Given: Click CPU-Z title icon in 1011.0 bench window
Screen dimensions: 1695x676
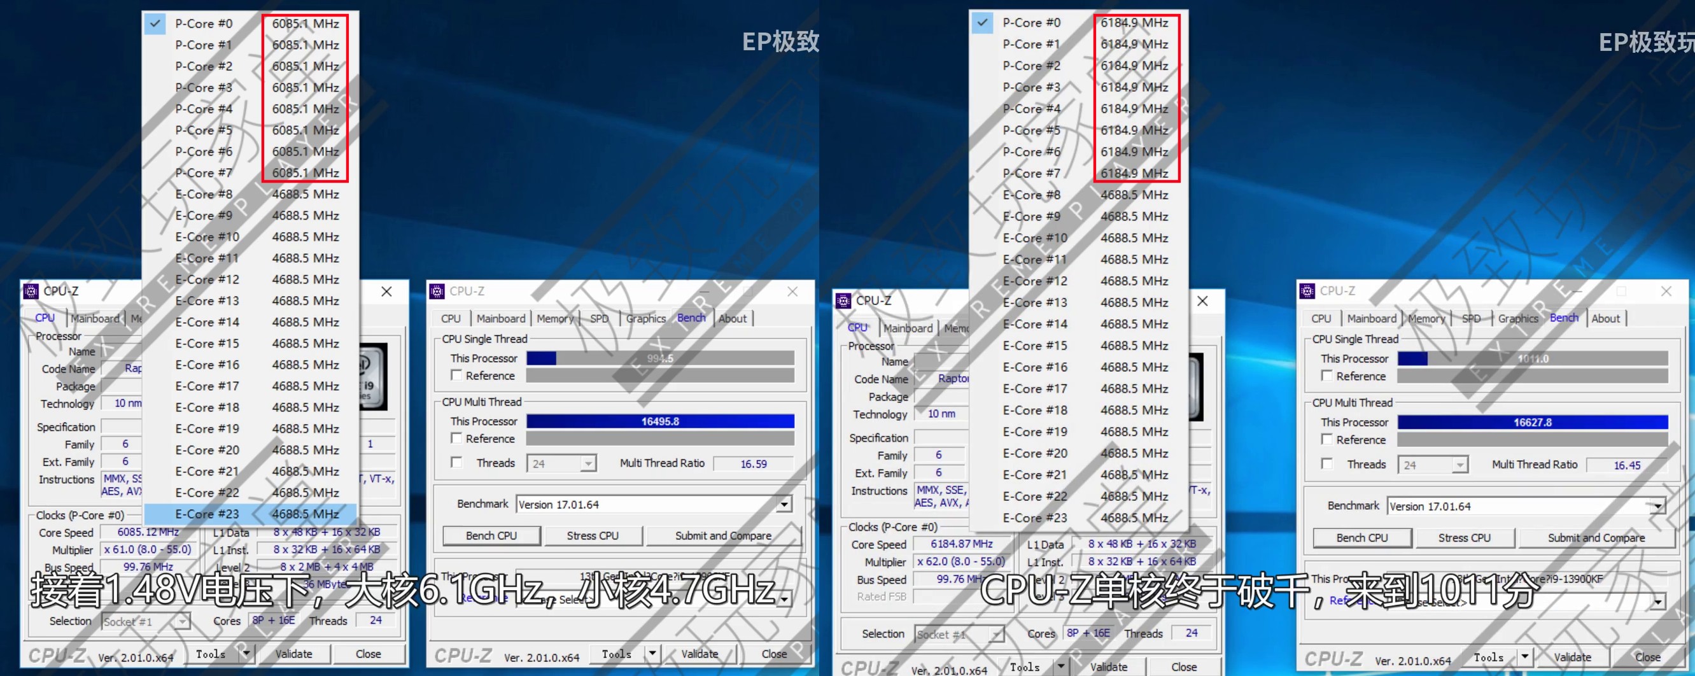Looking at the screenshot, I should pyautogui.click(x=1307, y=291).
